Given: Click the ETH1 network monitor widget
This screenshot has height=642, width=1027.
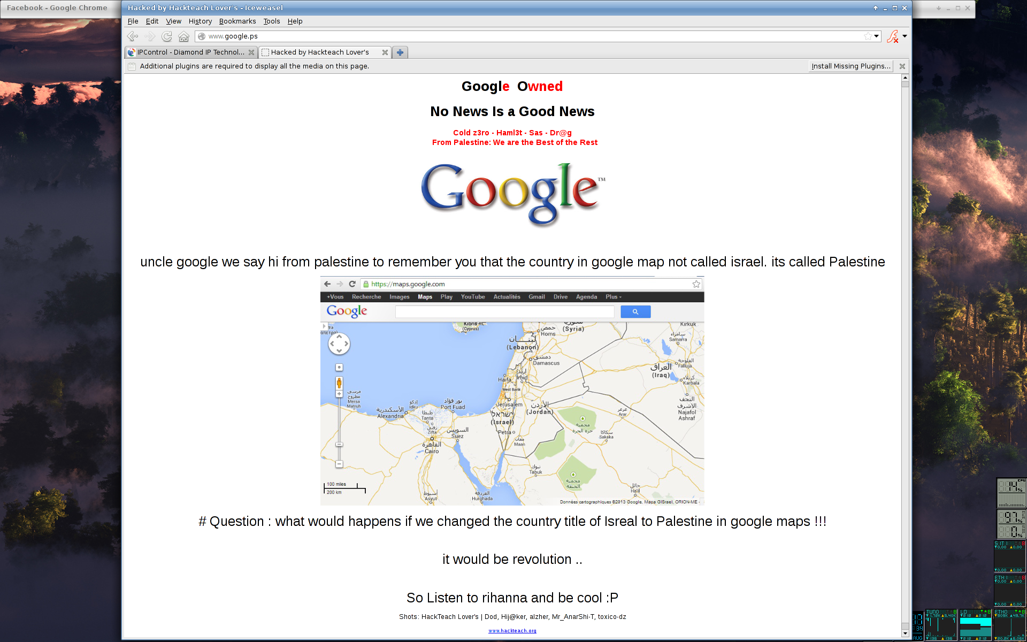Looking at the screenshot, I should click(x=1010, y=591).
